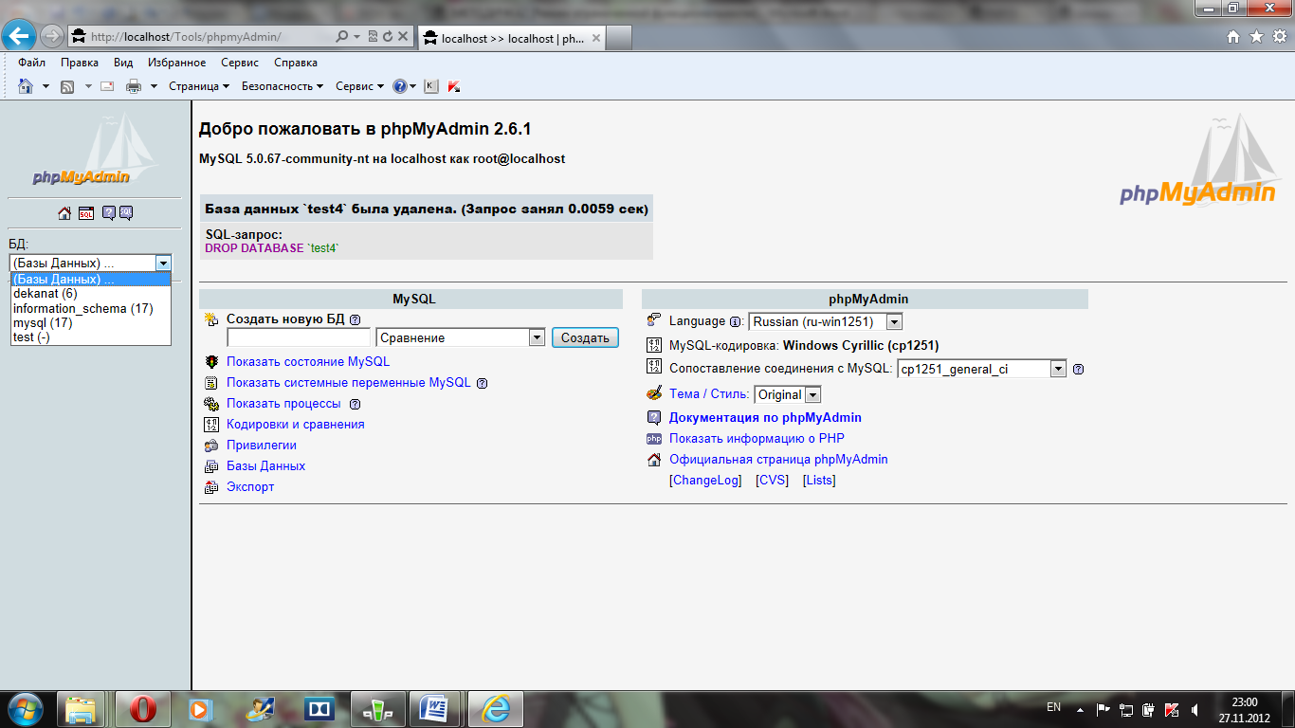Click the Windows Start button
This screenshot has width=1295, height=728.
point(25,709)
